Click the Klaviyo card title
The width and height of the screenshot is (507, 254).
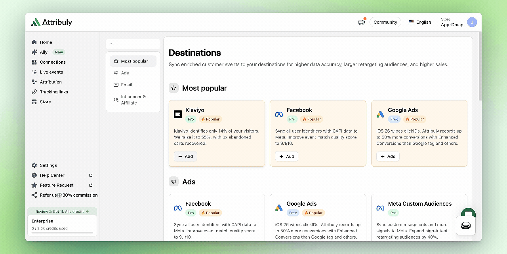pyautogui.click(x=195, y=110)
